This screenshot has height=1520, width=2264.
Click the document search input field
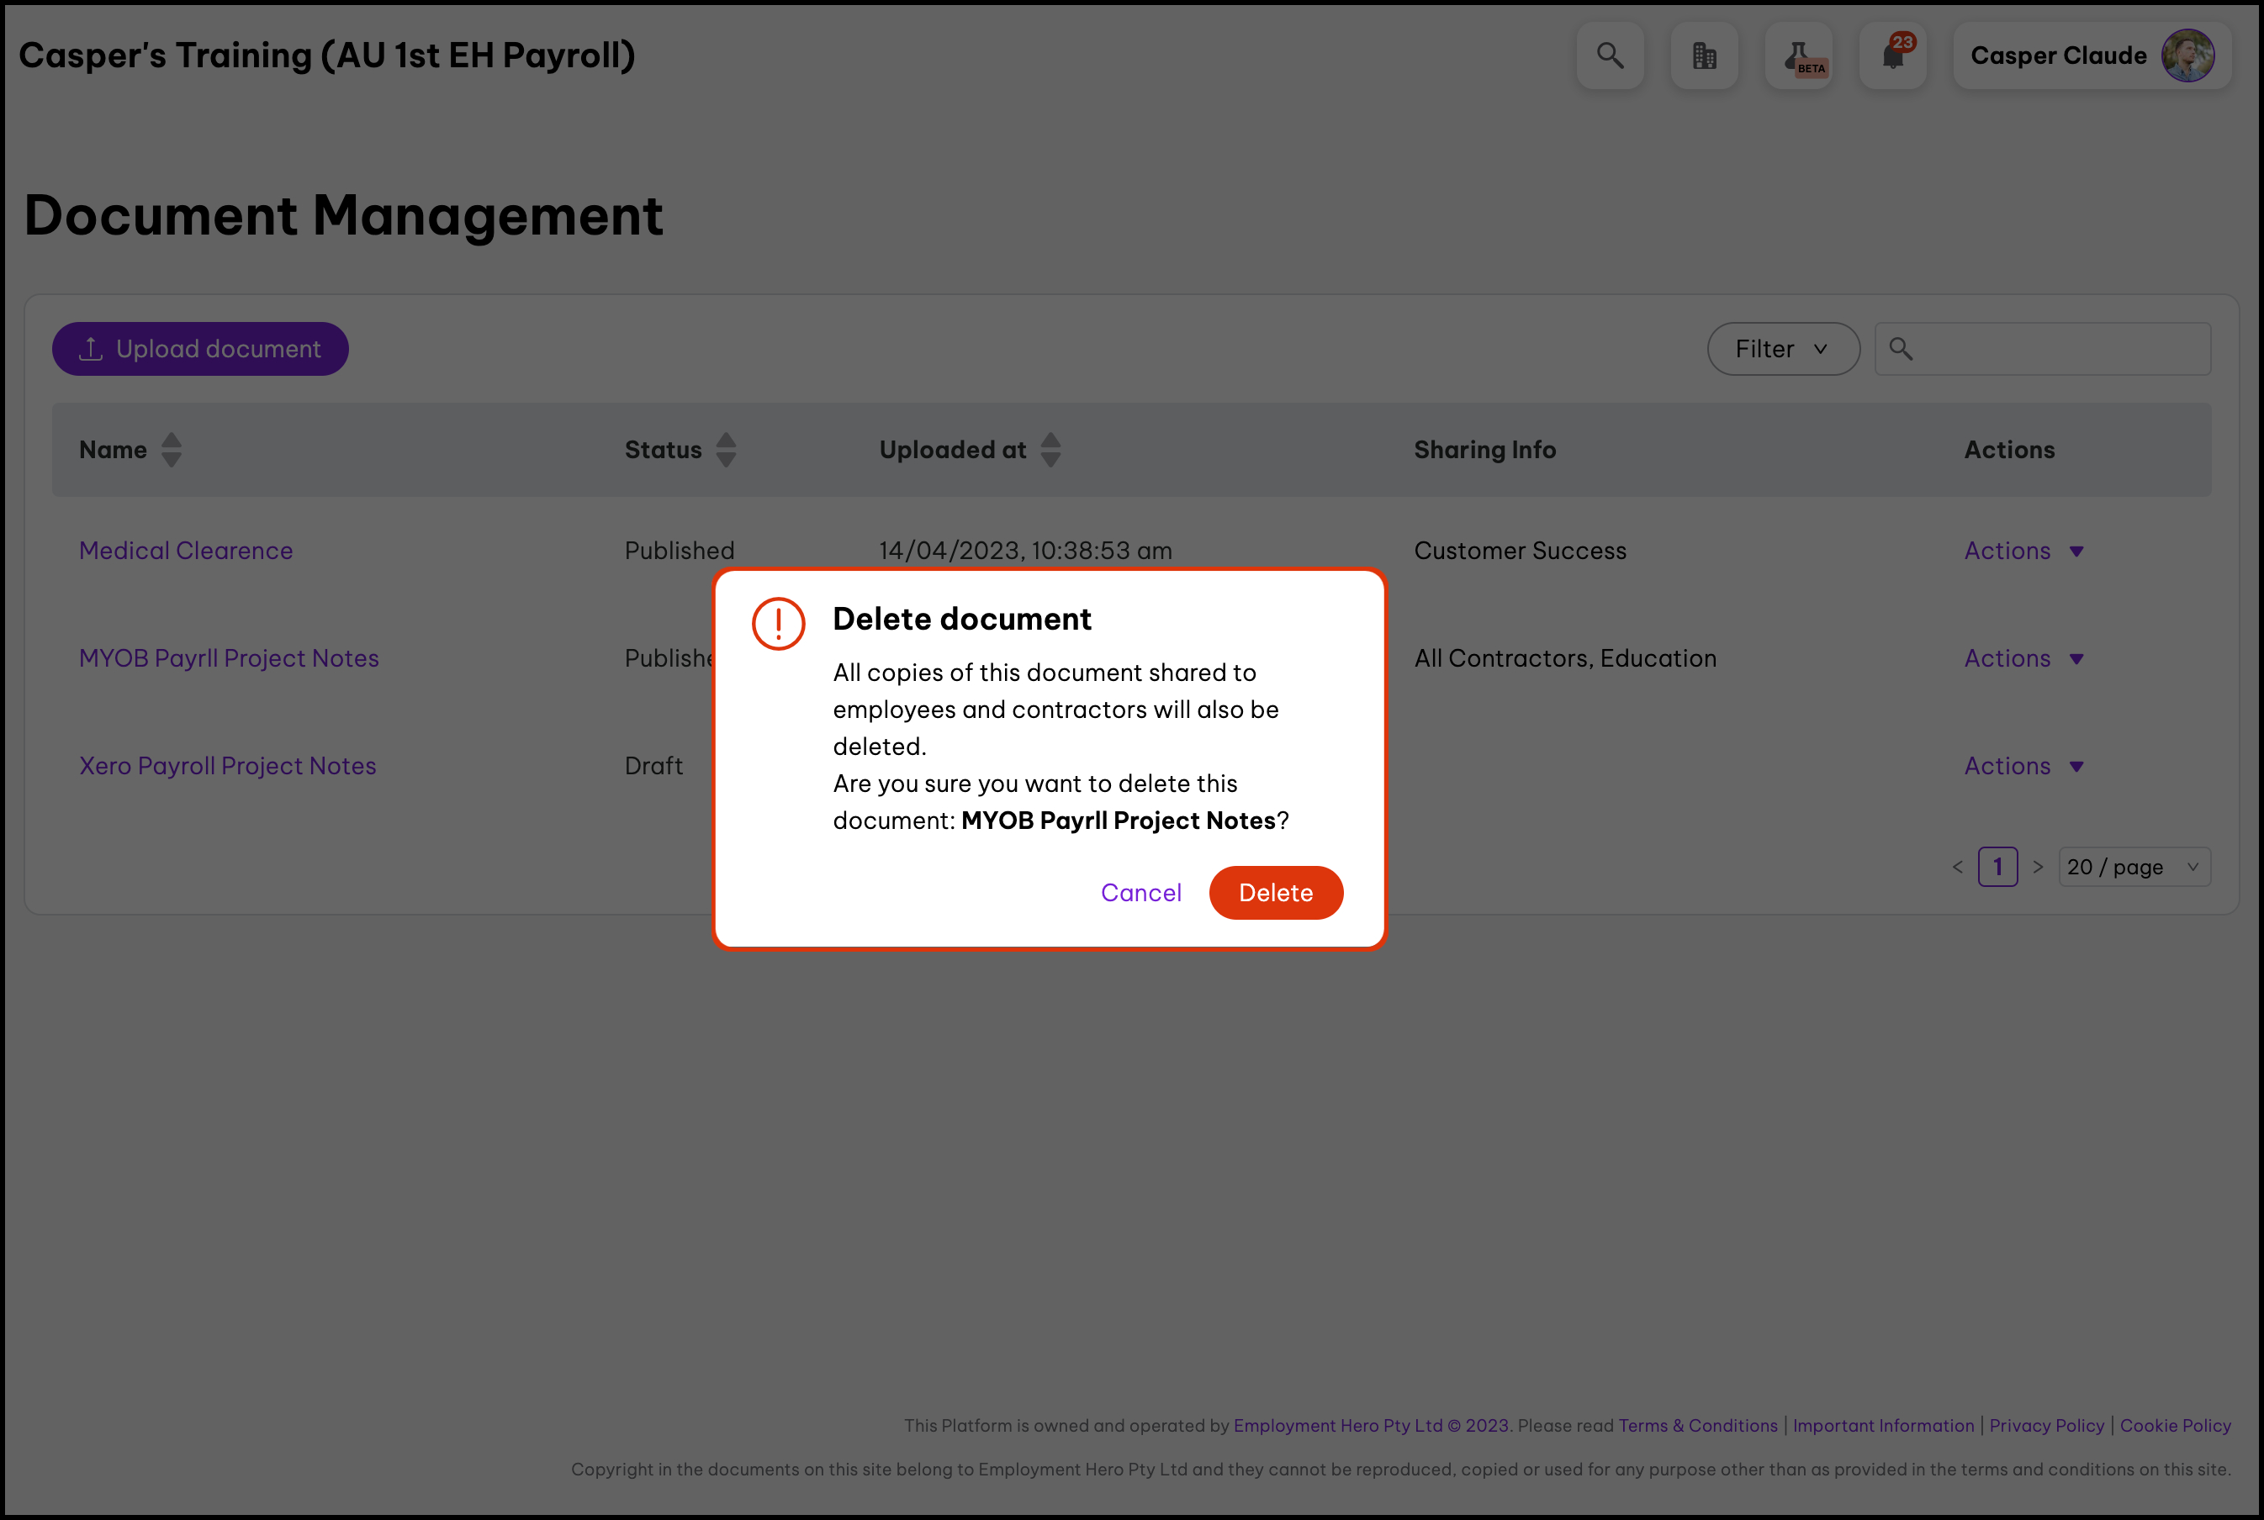2055,349
